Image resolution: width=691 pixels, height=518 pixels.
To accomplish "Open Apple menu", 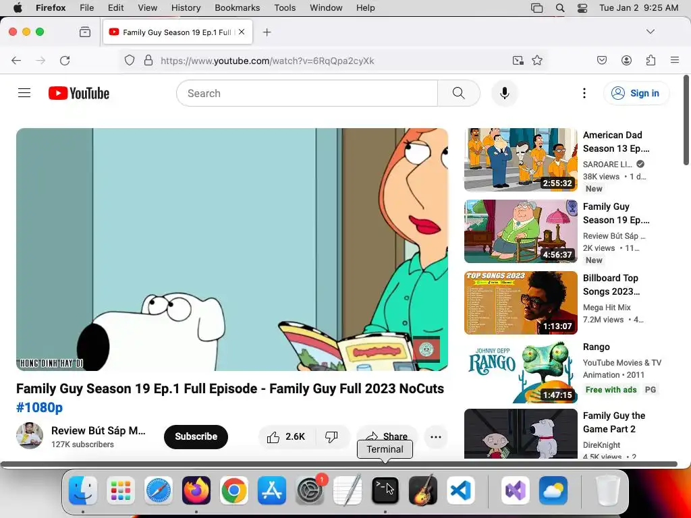I will pyautogui.click(x=18, y=7).
